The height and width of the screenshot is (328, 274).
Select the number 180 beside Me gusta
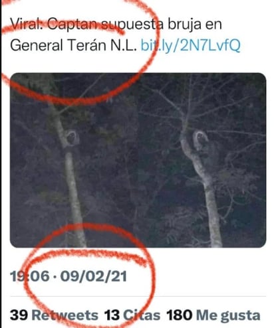click(x=180, y=315)
